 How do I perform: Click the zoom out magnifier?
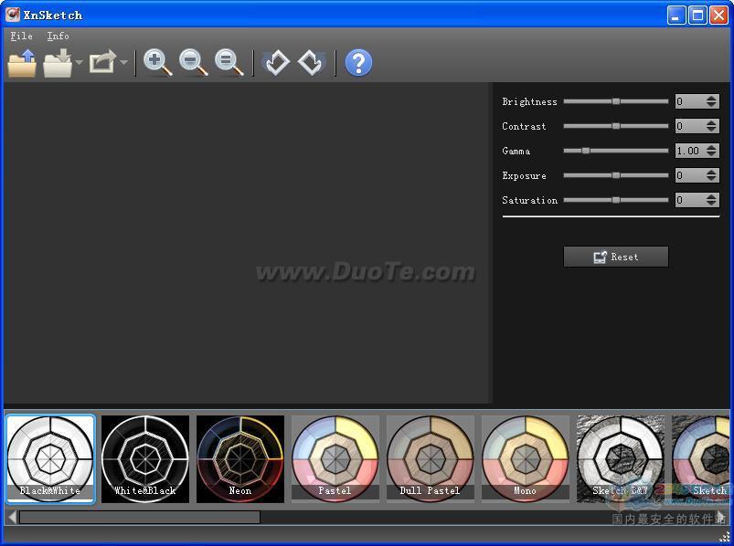click(x=194, y=62)
